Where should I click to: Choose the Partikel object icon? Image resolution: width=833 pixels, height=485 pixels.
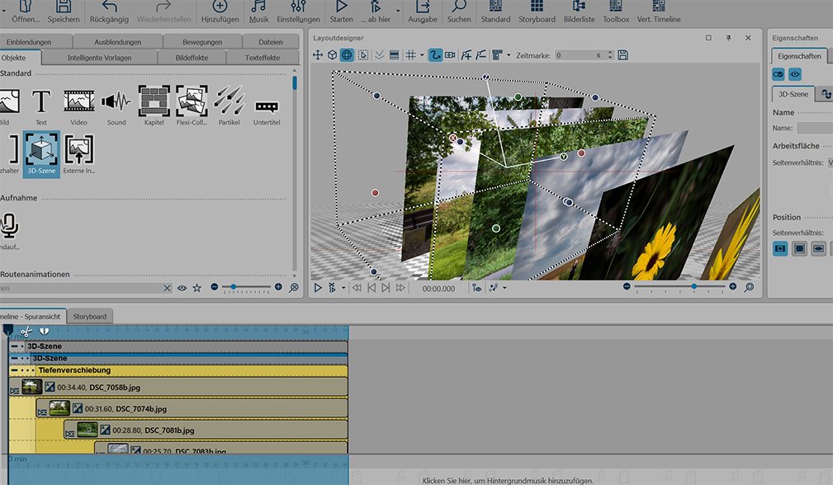pos(229,102)
